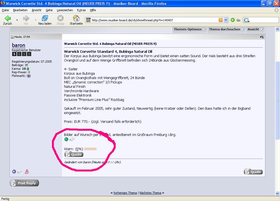Image resolution: width=280 pixels, height=201 pixels.
Task: Click the Flohmarkt (0) count link
Action: pos(28,76)
